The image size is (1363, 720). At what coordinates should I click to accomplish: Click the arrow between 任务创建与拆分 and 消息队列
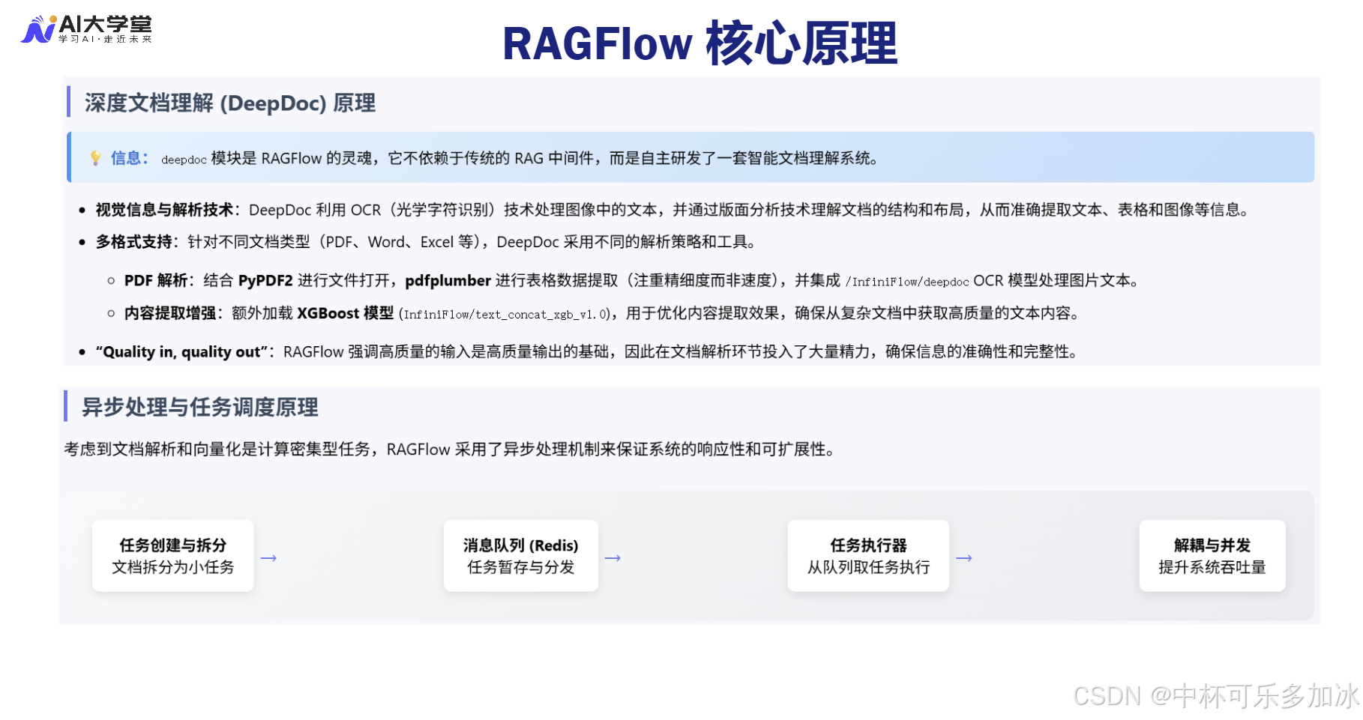[x=270, y=557]
